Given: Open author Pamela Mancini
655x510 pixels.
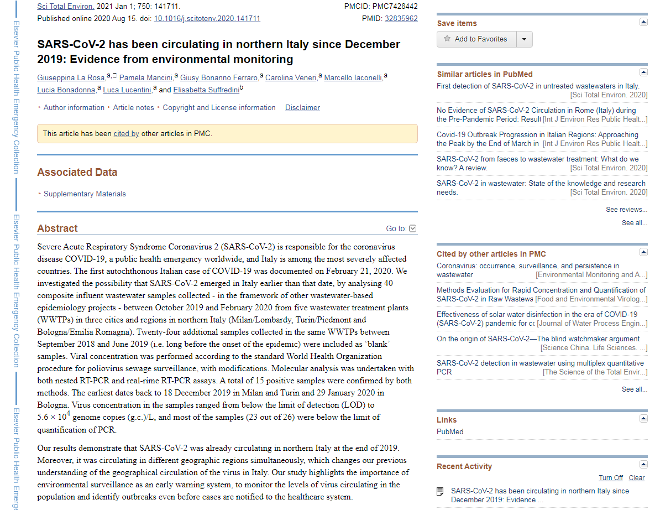Looking at the screenshot, I should coord(146,78).
